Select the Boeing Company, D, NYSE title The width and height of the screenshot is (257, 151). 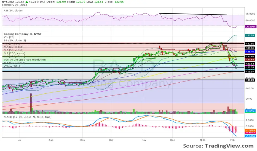pyautogui.click(x=23, y=34)
